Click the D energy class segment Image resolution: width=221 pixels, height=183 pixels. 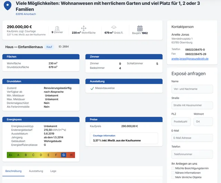point(41,155)
